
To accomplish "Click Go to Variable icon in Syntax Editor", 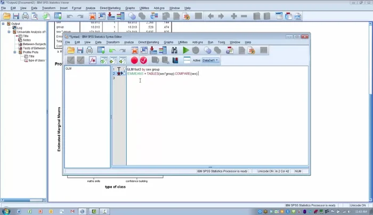I will 153,50.
